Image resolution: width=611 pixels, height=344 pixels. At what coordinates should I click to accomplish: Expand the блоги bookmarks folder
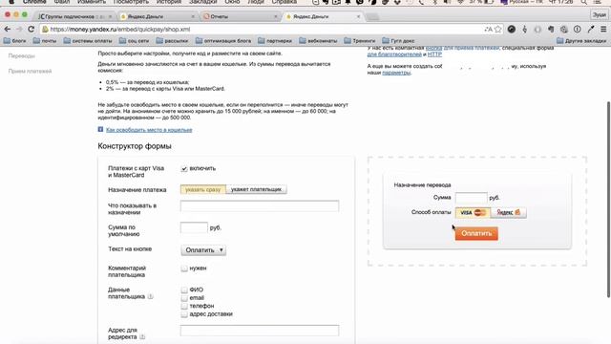14,40
